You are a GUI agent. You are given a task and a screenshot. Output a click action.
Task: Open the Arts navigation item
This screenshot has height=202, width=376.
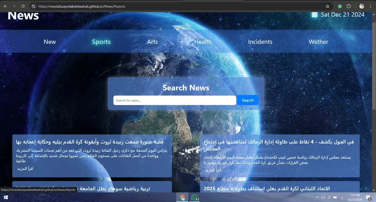(152, 42)
